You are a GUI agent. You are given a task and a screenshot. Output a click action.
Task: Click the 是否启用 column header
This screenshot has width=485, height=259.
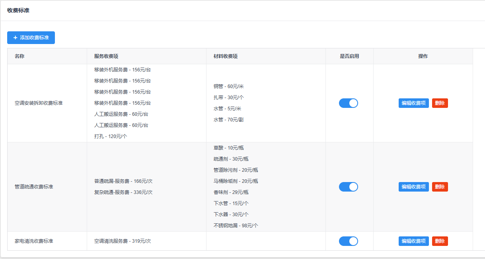pyautogui.click(x=349, y=56)
